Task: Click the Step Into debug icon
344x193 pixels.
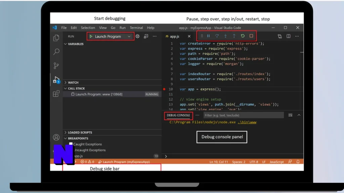Action: click(x=225, y=36)
